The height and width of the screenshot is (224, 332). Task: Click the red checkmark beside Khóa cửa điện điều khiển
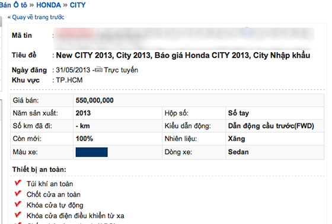pyautogui.click(x=18, y=215)
